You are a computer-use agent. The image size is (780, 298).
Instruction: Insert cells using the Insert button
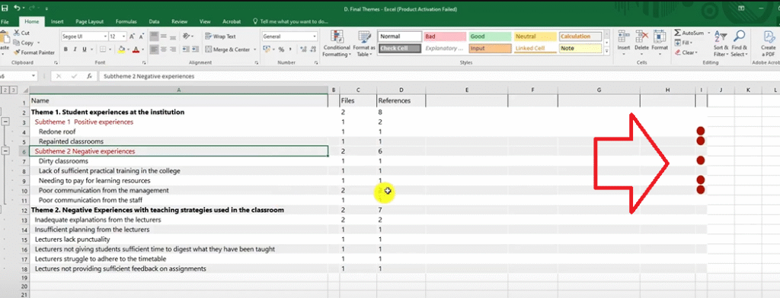click(x=623, y=43)
